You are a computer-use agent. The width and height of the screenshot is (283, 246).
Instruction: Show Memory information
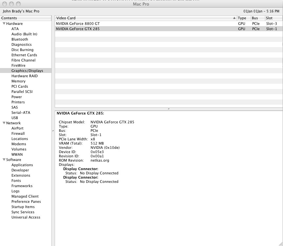(x=18, y=81)
